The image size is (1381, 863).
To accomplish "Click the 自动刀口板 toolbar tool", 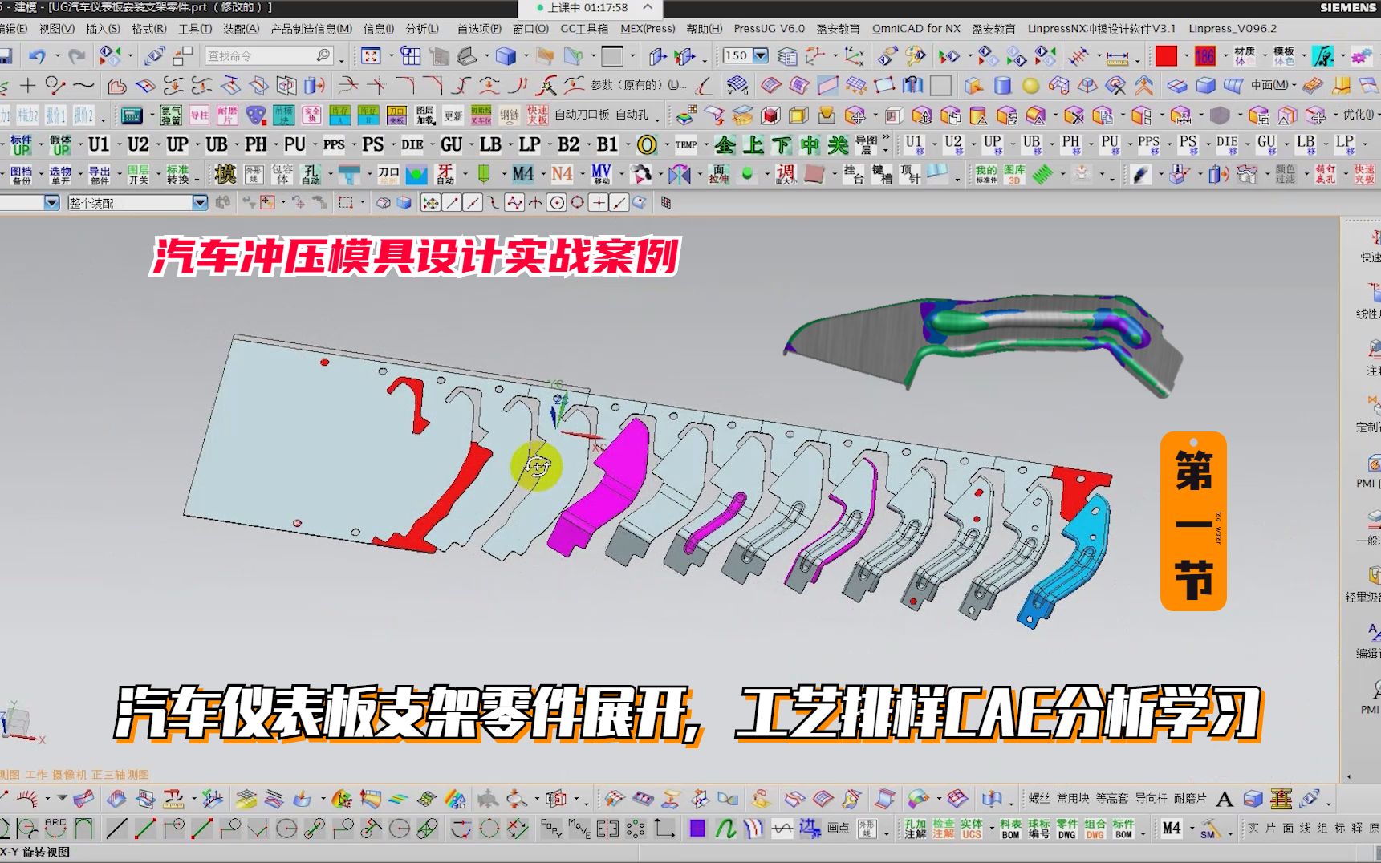I will (582, 115).
